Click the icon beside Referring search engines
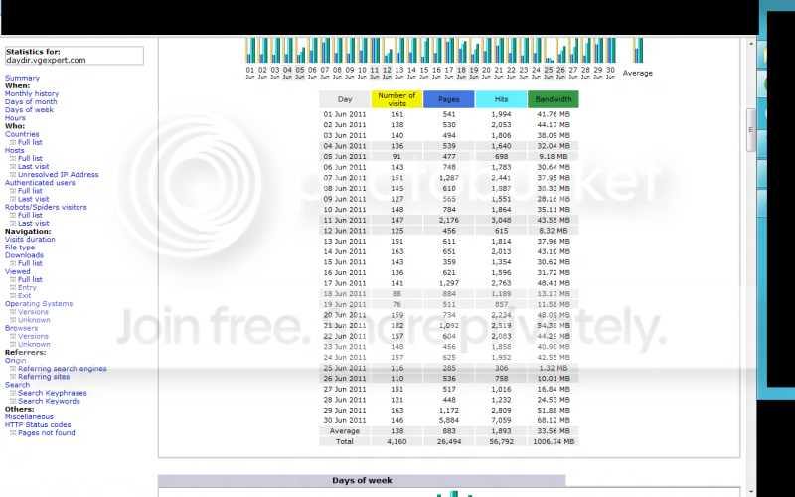The width and height of the screenshot is (795, 497). [x=13, y=369]
